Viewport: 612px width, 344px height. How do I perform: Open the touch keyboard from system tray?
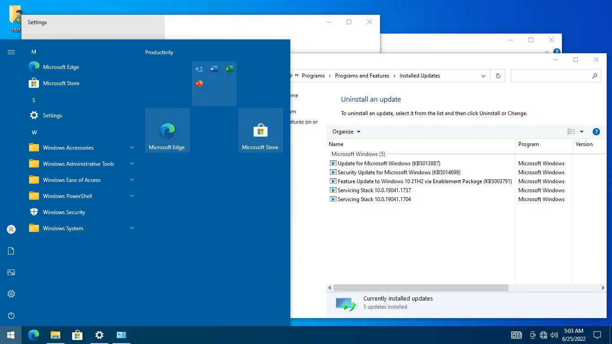pyautogui.click(x=517, y=335)
